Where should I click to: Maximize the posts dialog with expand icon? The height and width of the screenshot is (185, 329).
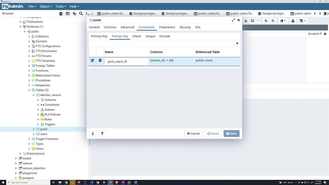(x=233, y=20)
